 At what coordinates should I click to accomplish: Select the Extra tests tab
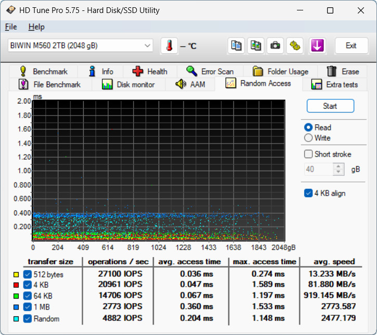point(335,84)
